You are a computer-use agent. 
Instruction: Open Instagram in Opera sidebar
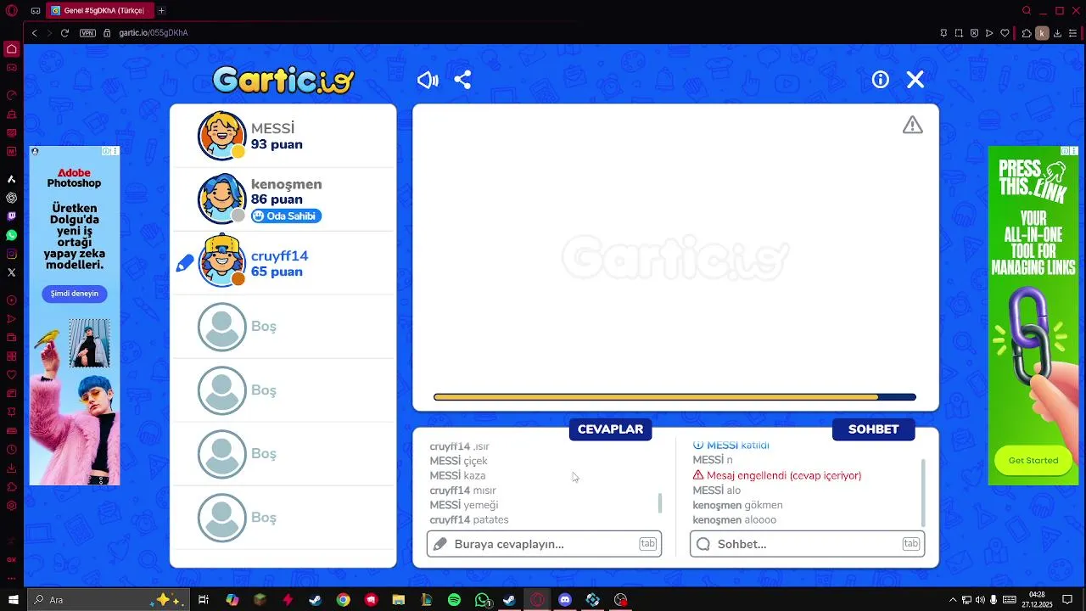click(12, 254)
